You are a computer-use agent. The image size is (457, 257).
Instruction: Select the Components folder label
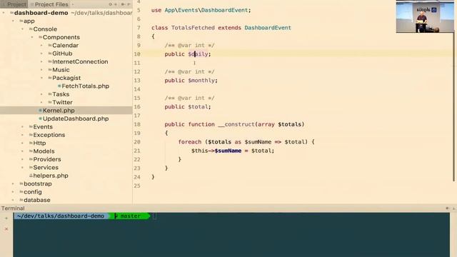tap(61, 37)
